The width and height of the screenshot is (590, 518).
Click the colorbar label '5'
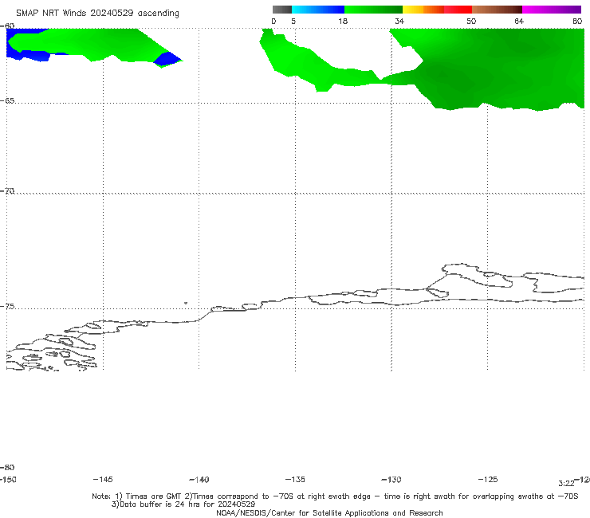click(x=293, y=21)
